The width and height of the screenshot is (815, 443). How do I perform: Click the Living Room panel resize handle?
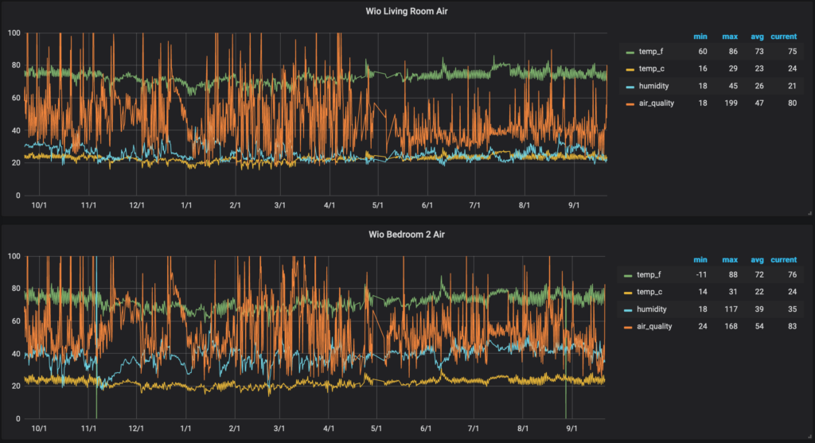tap(808, 213)
